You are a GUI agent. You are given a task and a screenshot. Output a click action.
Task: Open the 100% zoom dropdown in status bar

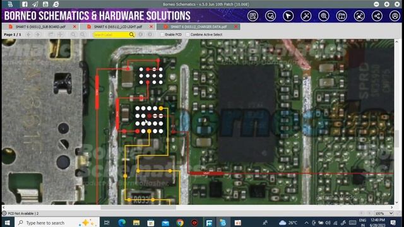click(x=384, y=213)
